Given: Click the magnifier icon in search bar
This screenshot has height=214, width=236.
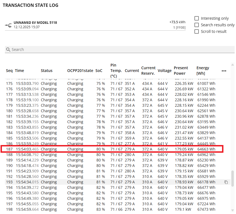Looking at the screenshot, I should click(x=8, y=50).
